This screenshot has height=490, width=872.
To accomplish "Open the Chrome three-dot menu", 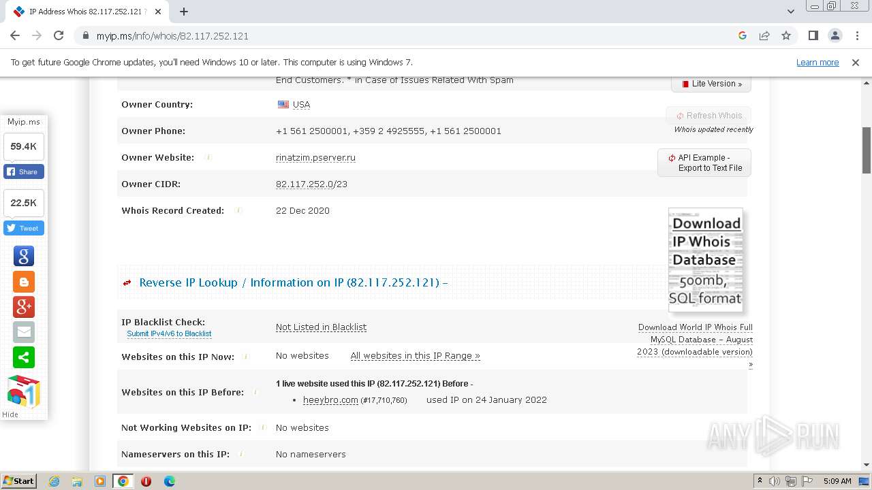I will click(x=856, y=36).
